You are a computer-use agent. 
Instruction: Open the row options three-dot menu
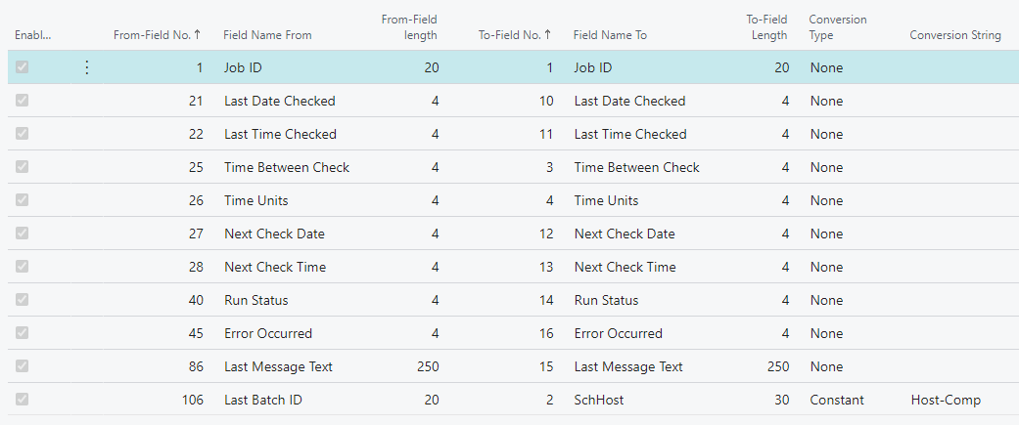tap(86, 67)
